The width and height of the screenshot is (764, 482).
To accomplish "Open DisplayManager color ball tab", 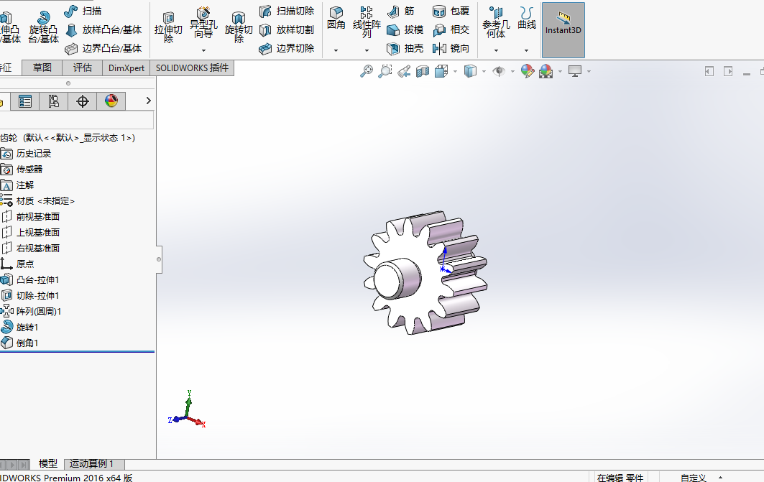I will pyautogui.click(x=111, y=101).
